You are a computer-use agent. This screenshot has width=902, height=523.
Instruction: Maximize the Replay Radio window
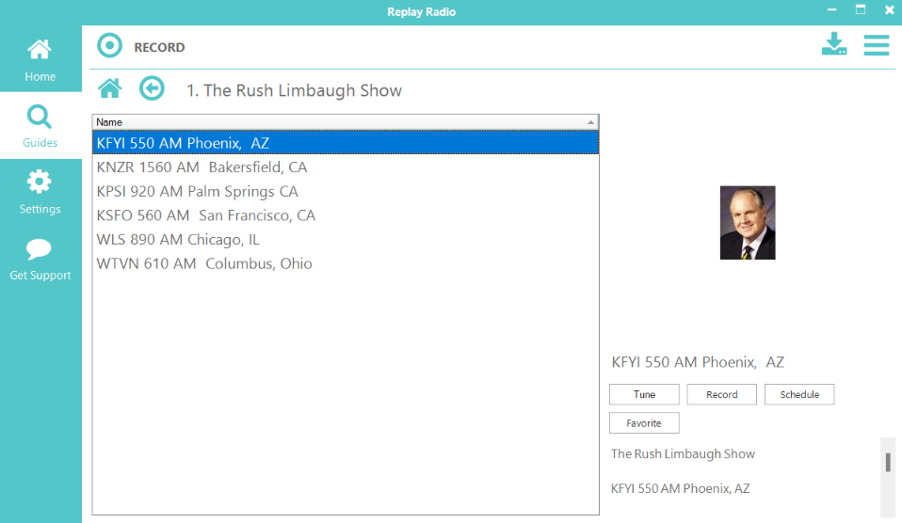861,9
